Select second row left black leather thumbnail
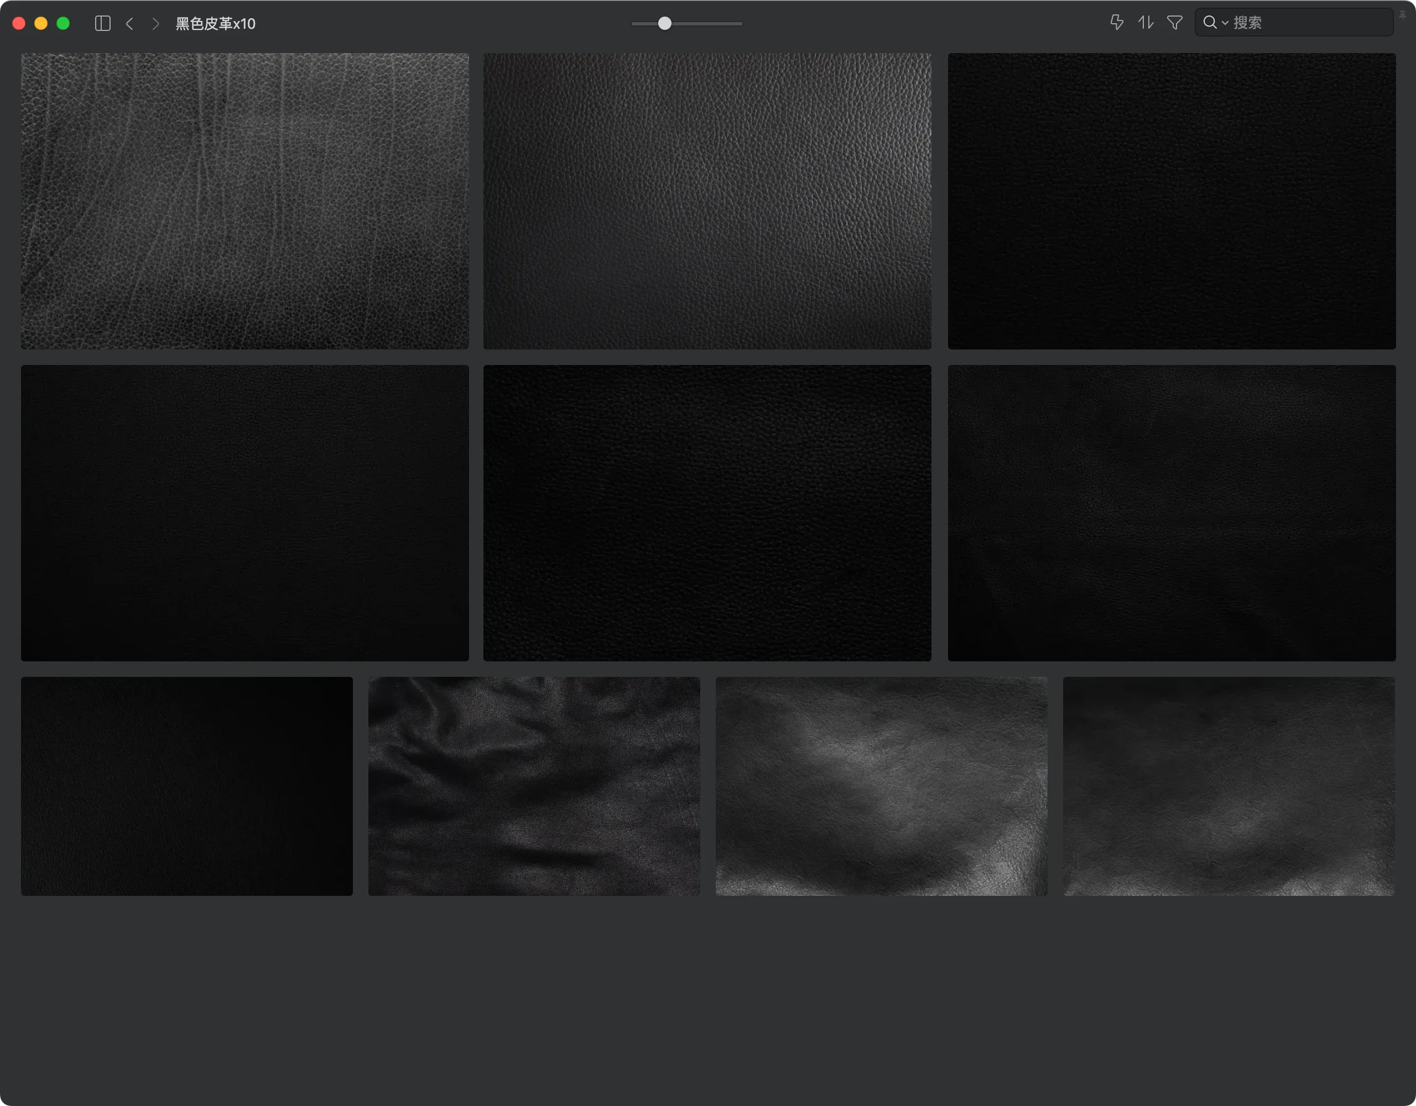Viewport: 1416px width, 1106px height. point(244,513)
